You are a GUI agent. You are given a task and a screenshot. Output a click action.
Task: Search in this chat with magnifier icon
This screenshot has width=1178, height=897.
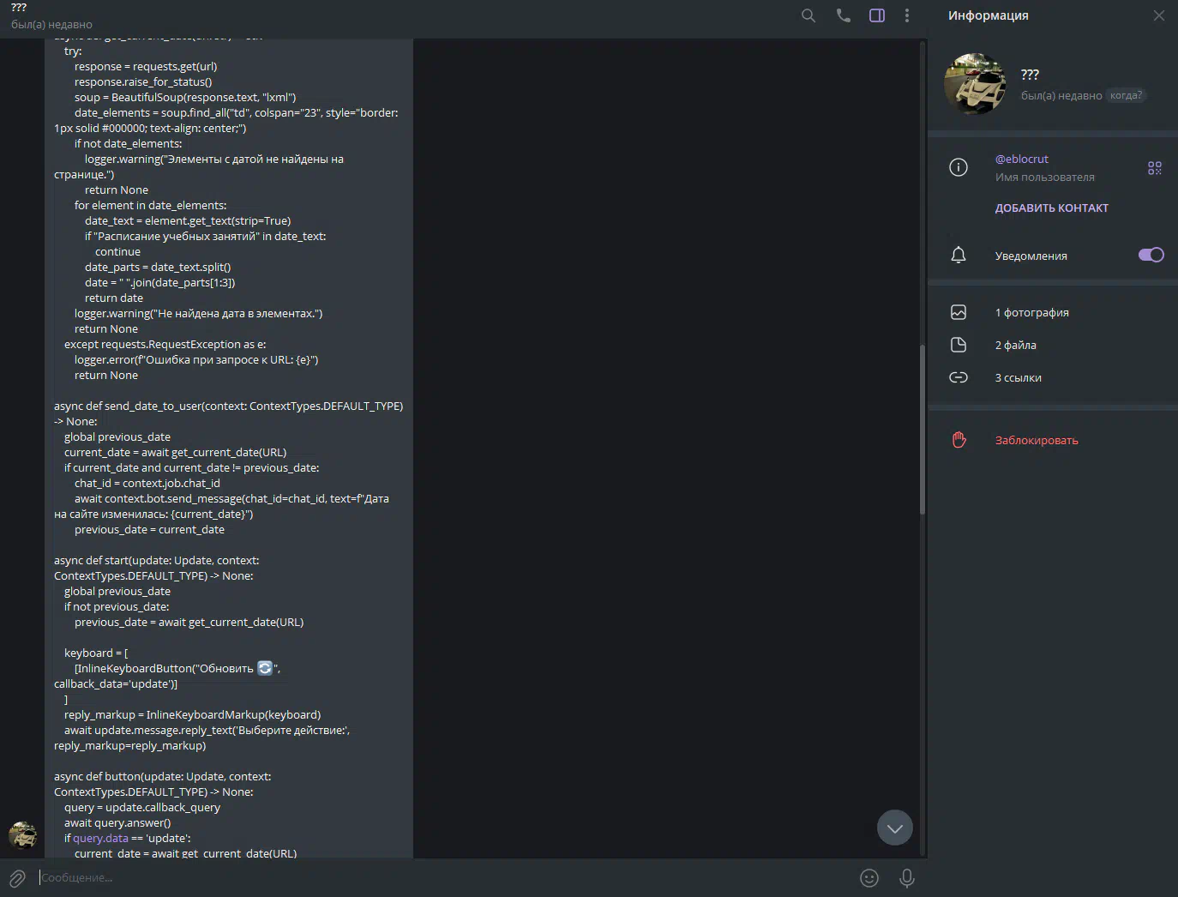coord(808,15)
